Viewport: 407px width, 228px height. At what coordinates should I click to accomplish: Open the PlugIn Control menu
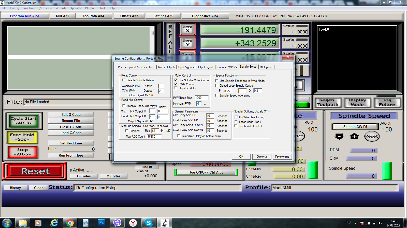coord(95,8)
